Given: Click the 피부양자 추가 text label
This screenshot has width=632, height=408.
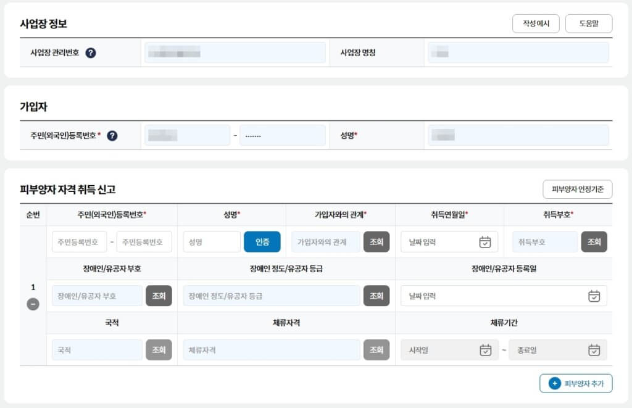Looking at the screenshot, I should [584, 383].
